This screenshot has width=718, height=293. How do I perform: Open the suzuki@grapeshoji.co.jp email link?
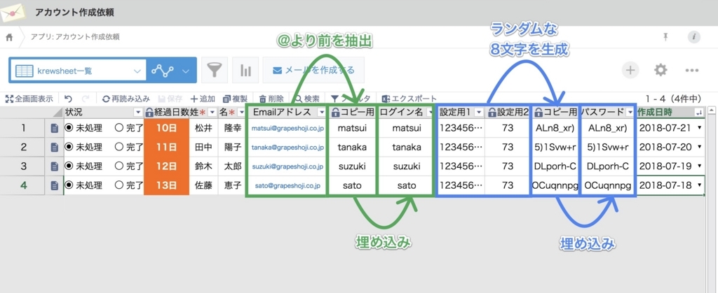point(287,166)
